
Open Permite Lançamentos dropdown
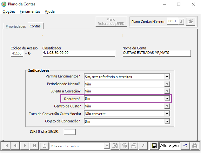tap(167, 77)
